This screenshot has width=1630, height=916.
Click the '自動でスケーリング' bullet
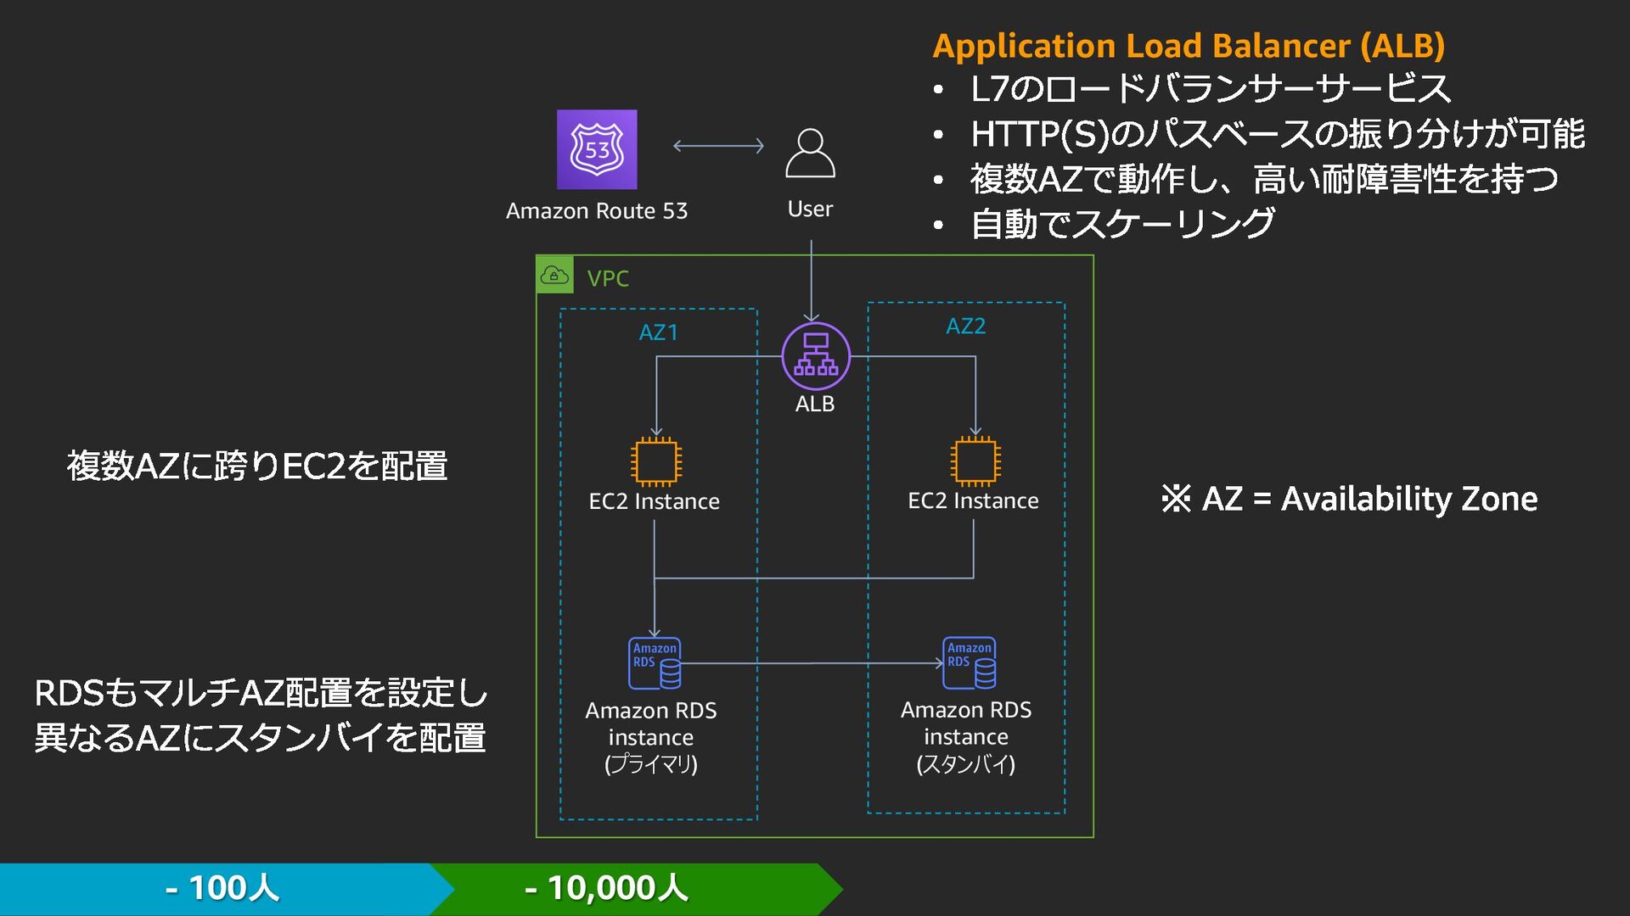tap(1122, 224)
